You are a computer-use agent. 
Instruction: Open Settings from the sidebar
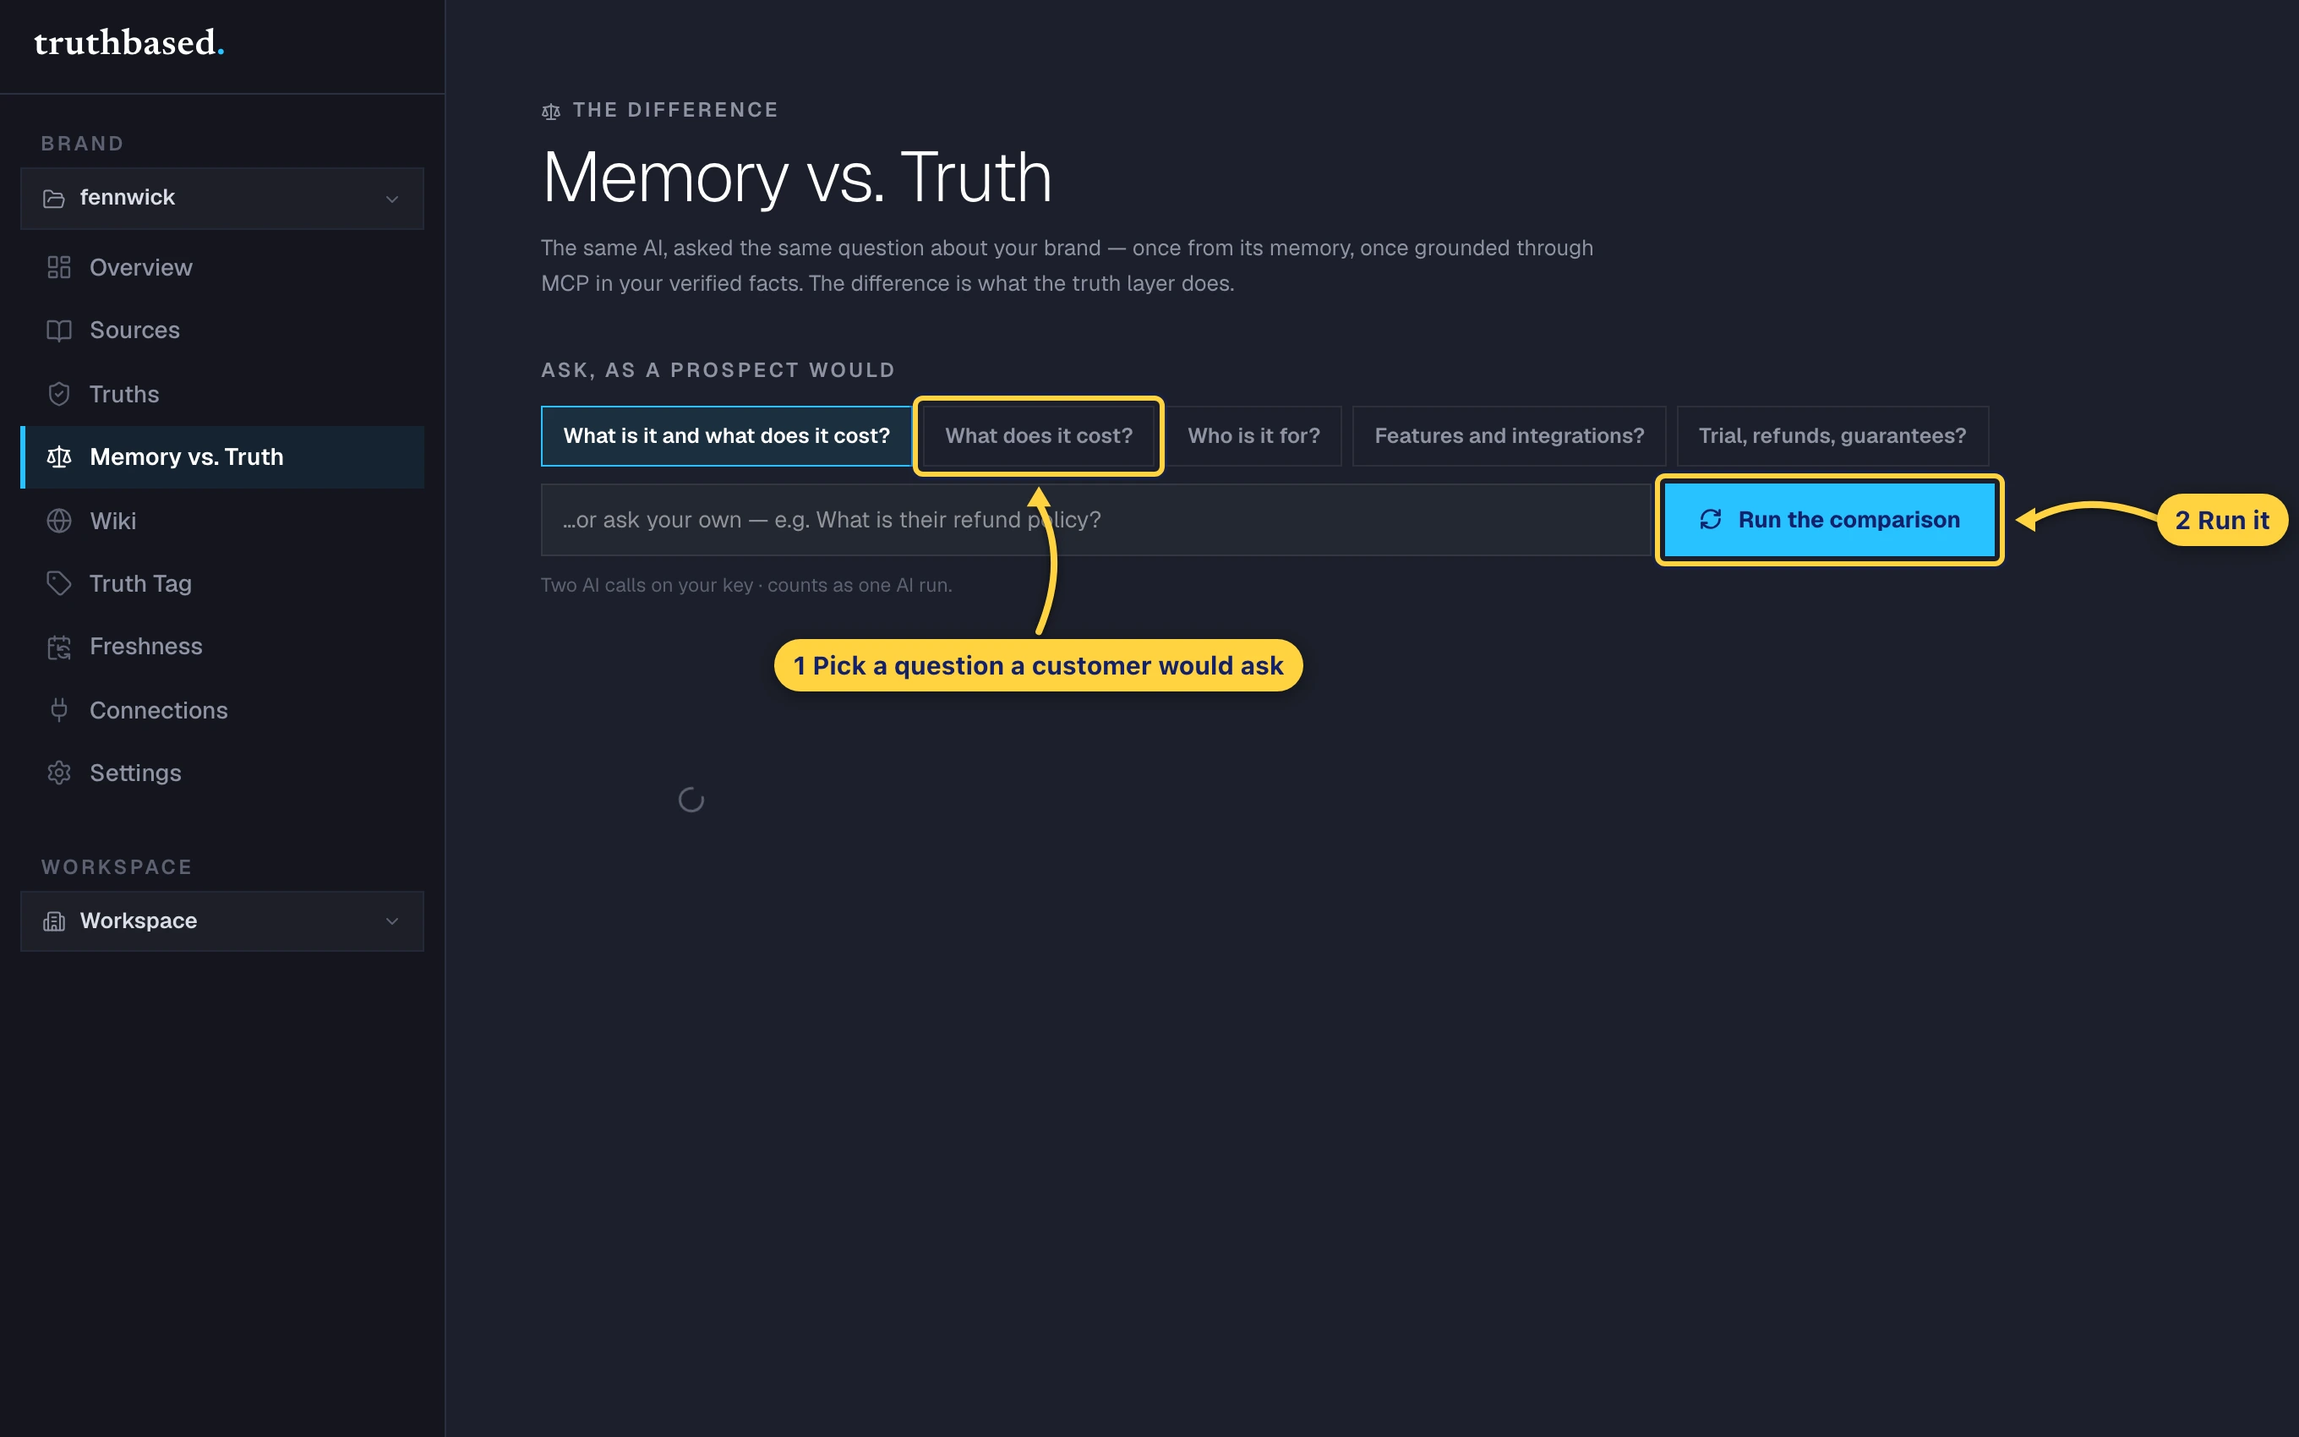(x=222, y=773)
